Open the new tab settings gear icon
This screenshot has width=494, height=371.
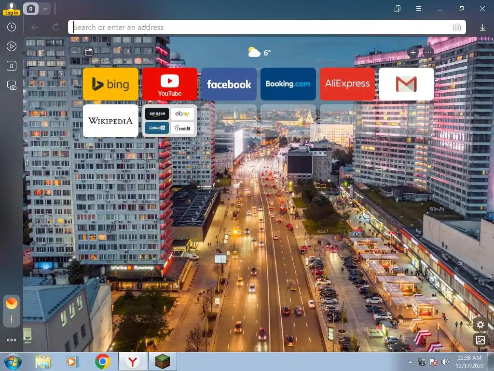click(480, 325)
